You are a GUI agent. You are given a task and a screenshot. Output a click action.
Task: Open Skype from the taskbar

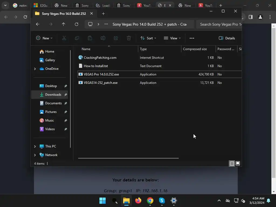tap(162, 201)
